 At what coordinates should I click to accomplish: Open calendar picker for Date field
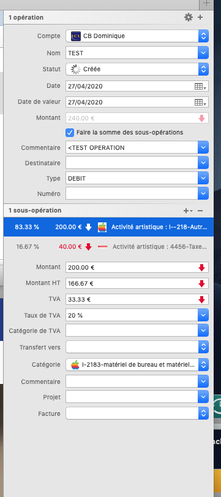tap(200, 86)
